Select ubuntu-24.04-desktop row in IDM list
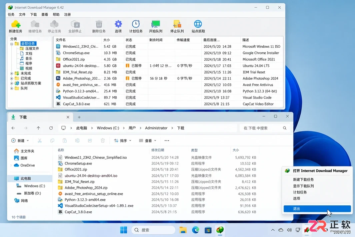This screenshot has width=355, height=237. tap(168, 66)
